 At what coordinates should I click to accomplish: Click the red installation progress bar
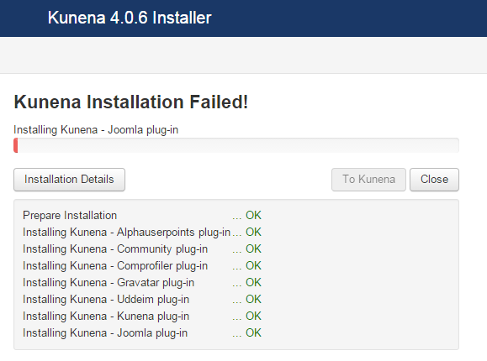(236, 145)
